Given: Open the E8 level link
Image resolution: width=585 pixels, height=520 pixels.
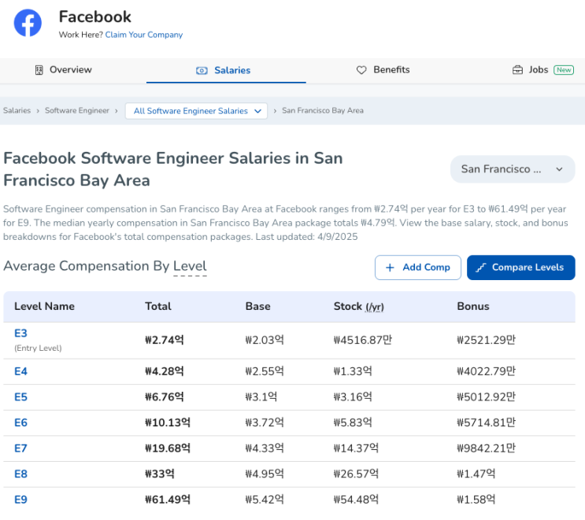Looking at the screenshot, I should click(21, 474).
